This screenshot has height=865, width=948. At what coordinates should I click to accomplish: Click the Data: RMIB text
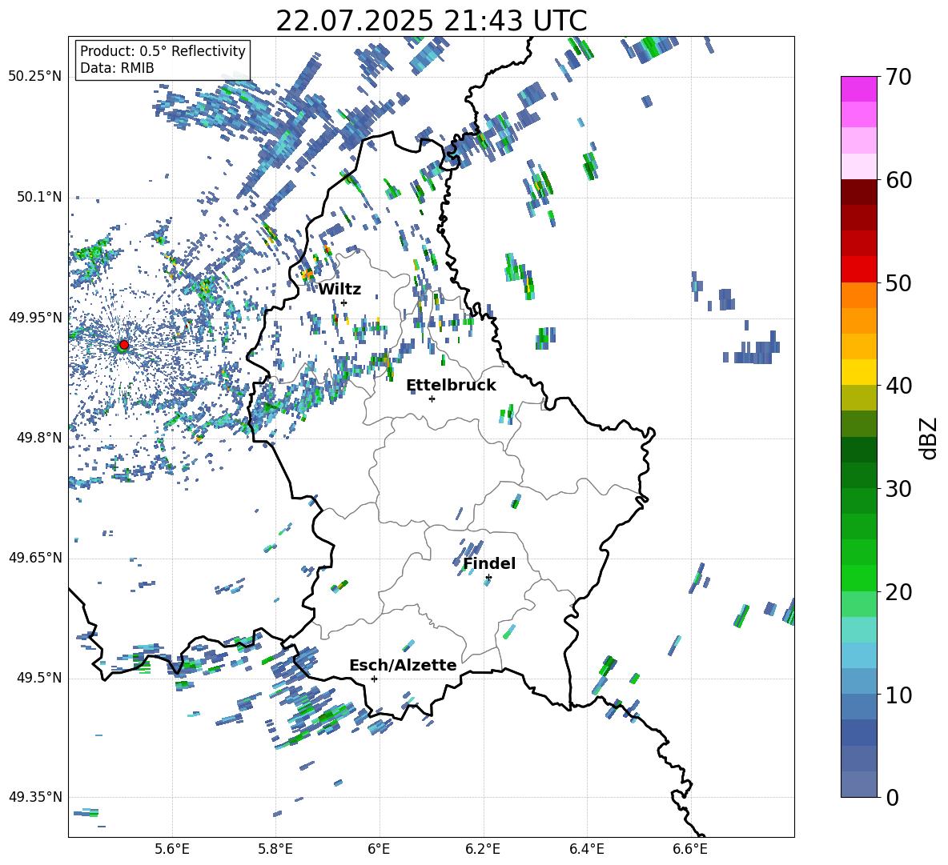117,68
